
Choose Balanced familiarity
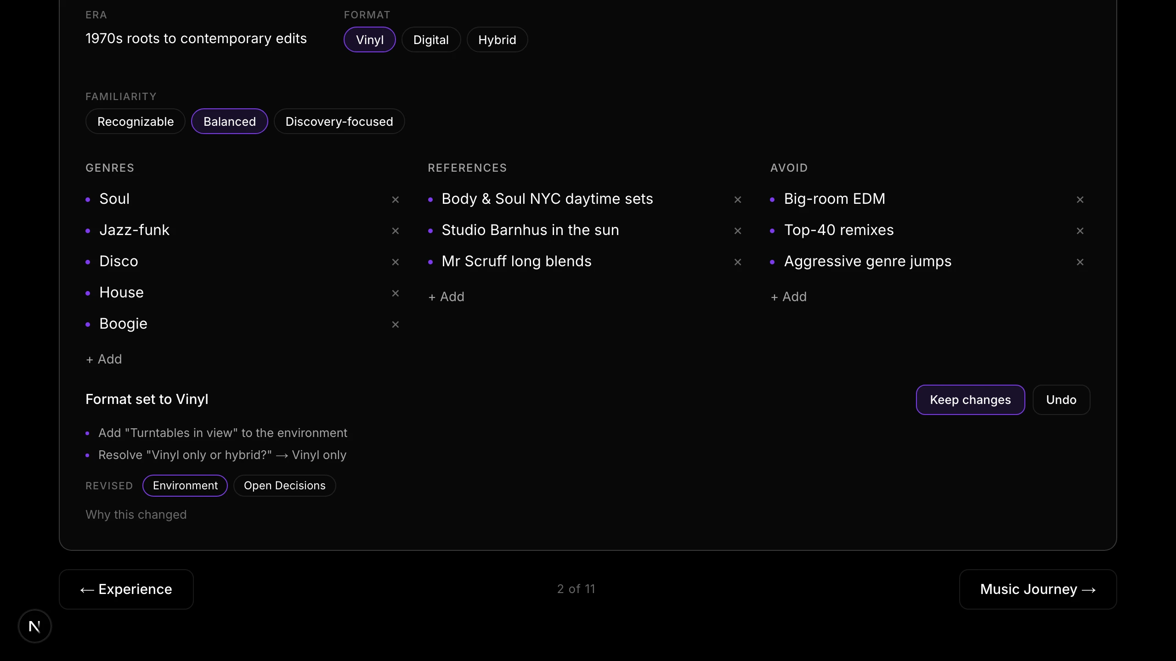coord(230,121)
